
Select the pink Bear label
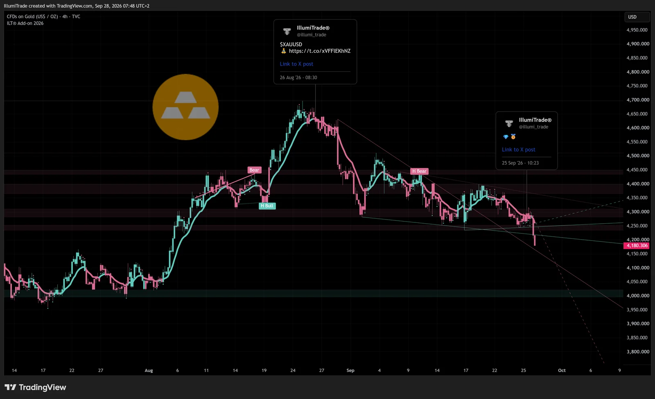[x=254, y=170]
